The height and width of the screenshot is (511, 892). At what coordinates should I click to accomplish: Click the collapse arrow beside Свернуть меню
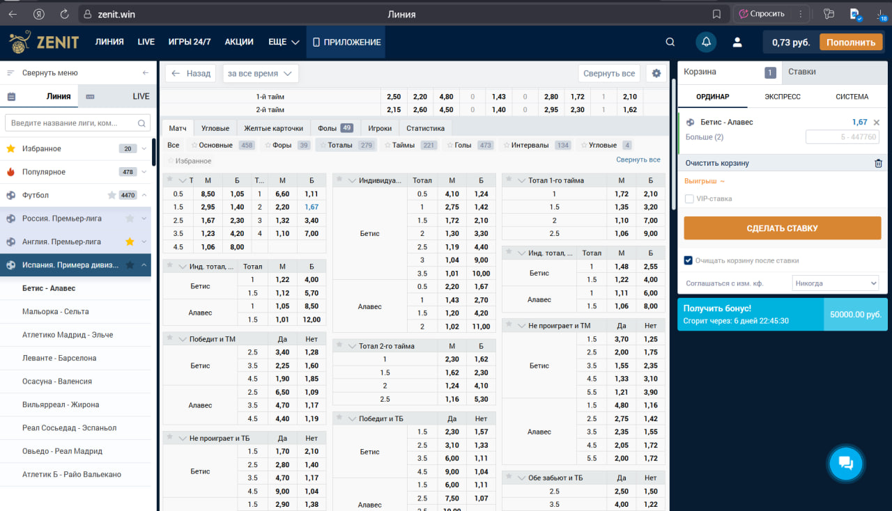point(145,72)
